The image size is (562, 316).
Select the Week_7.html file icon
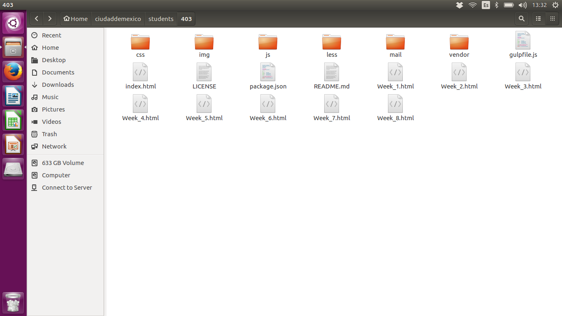click(332, 104)
